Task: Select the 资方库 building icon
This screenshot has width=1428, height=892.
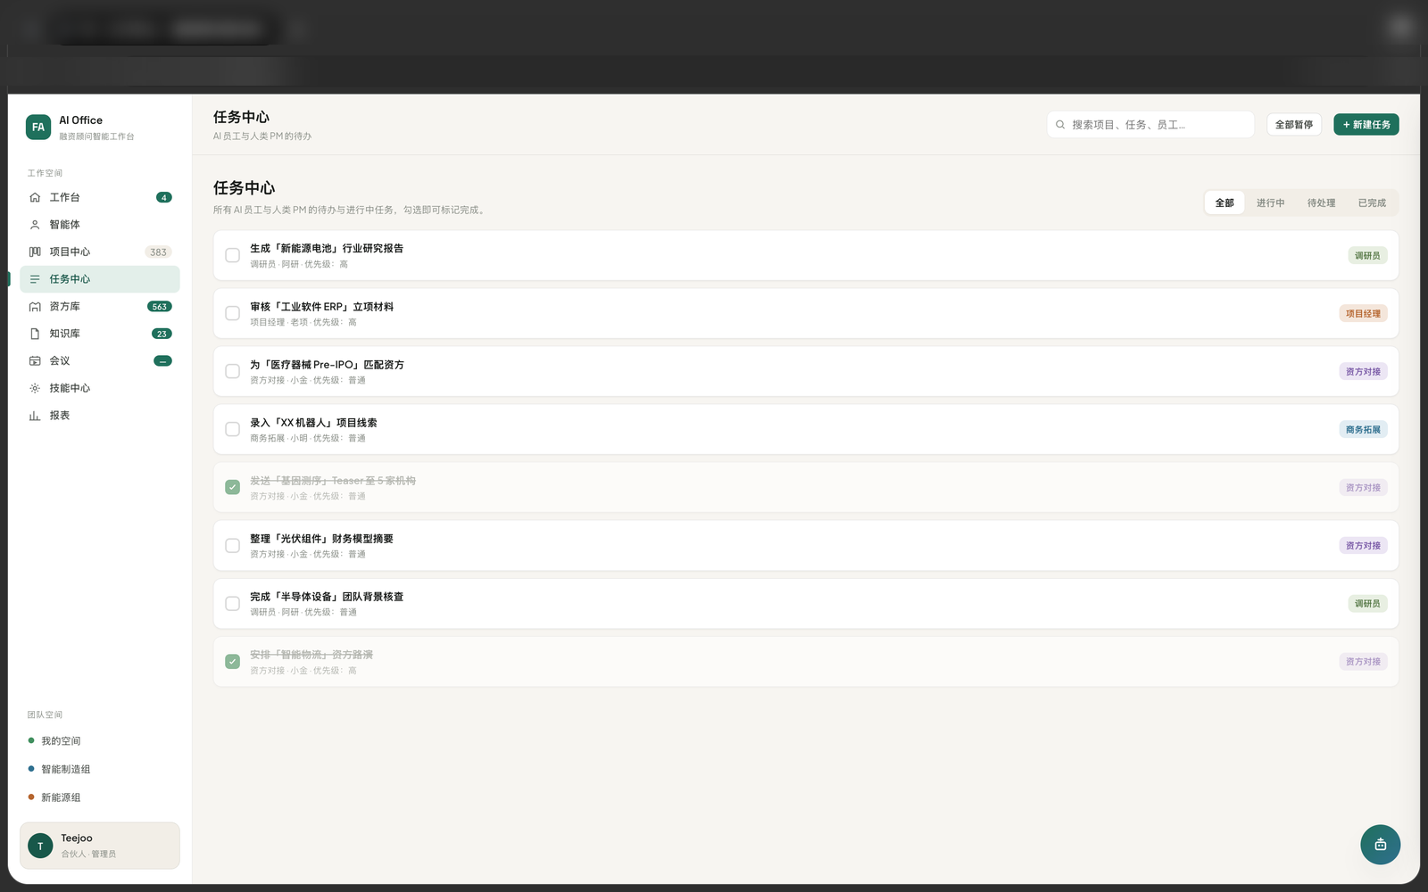Action: pos(35,306)
